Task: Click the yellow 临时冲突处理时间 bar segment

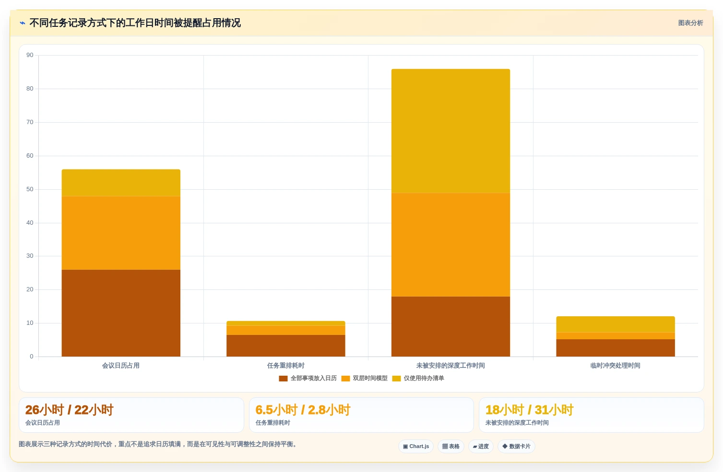Action: [616, 324]
